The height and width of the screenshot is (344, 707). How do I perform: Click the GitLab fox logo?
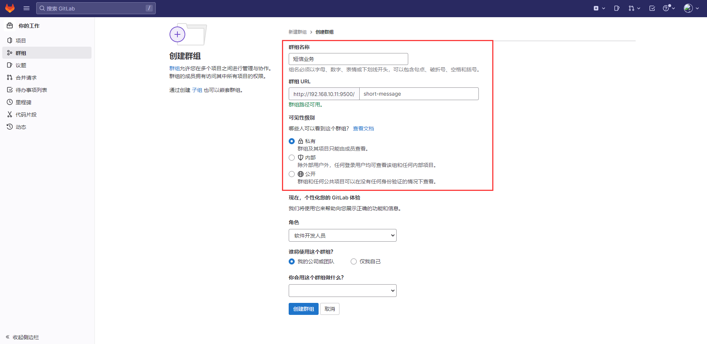(x=10, y=8)
